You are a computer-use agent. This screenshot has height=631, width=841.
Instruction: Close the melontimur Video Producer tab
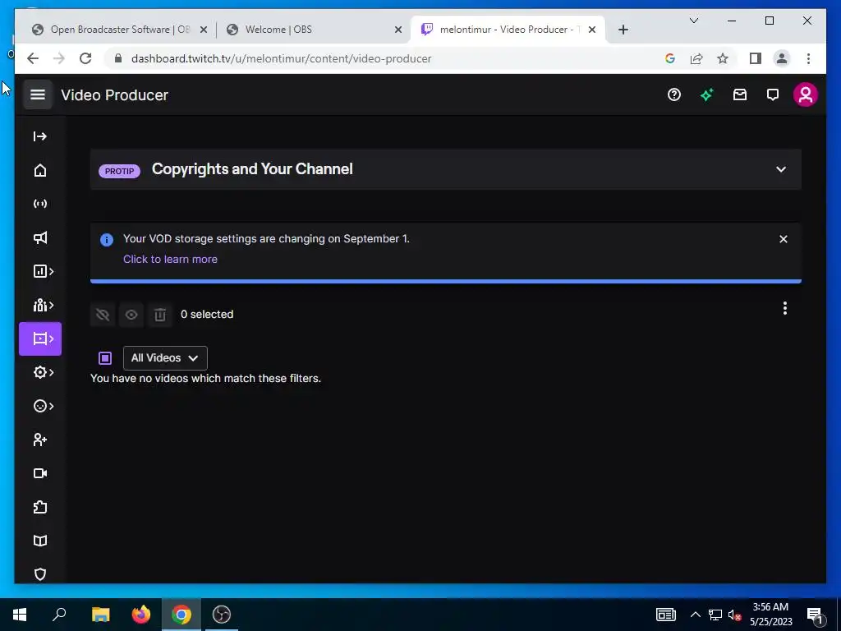(x=592, y=30)
